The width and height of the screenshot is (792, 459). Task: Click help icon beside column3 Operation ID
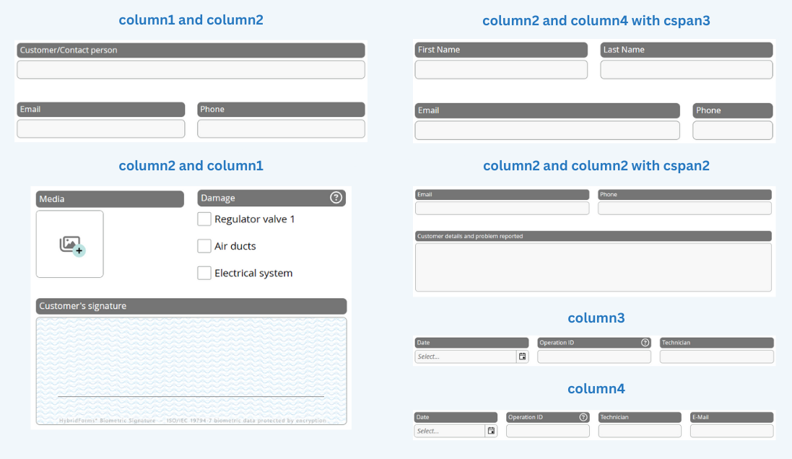[645, 343]
